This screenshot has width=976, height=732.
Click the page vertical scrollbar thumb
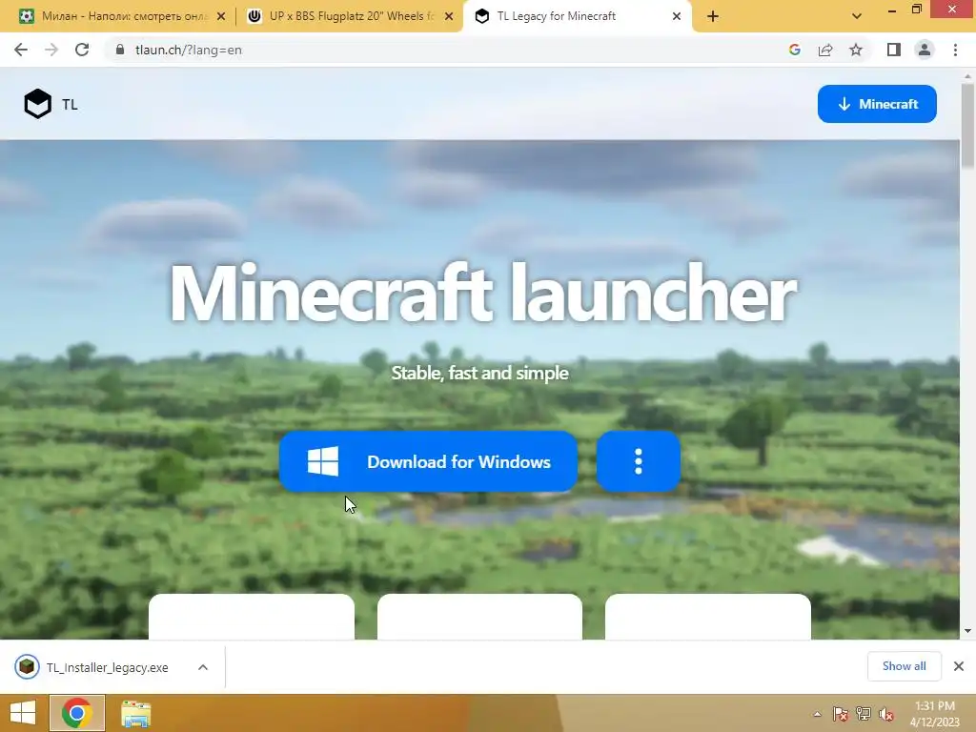pos(967,126)
